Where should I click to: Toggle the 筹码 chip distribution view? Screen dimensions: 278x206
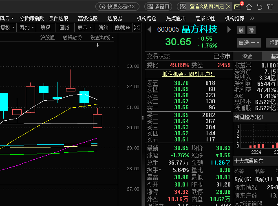point(45,28)
